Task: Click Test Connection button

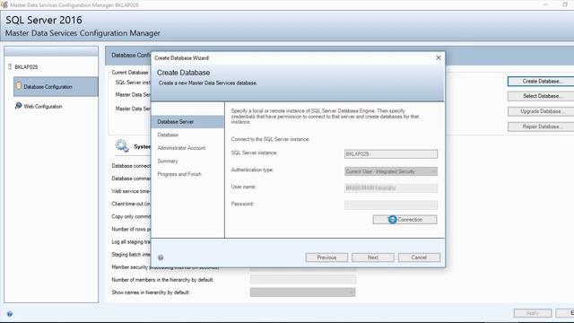Action: 404,219
